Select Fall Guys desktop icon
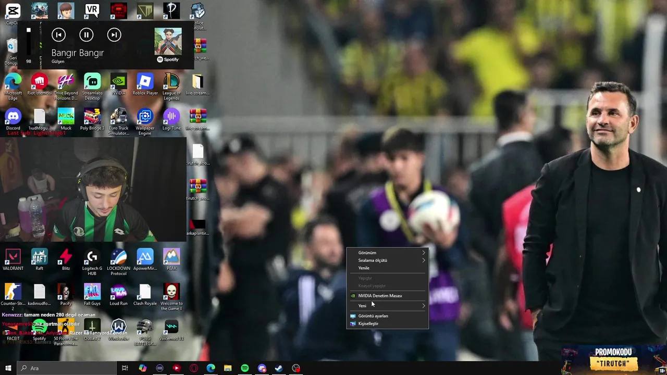Image resolution: width=667 pixels, height=375 pixels. pos(92,295)
